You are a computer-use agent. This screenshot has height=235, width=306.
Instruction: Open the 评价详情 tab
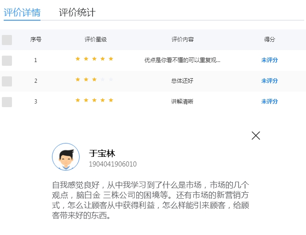pos(22,12)
